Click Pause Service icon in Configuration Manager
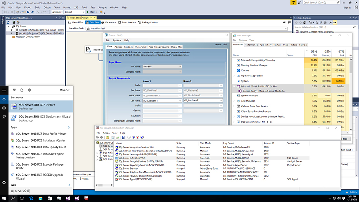 pyautogui.click(x=133, y=138)
